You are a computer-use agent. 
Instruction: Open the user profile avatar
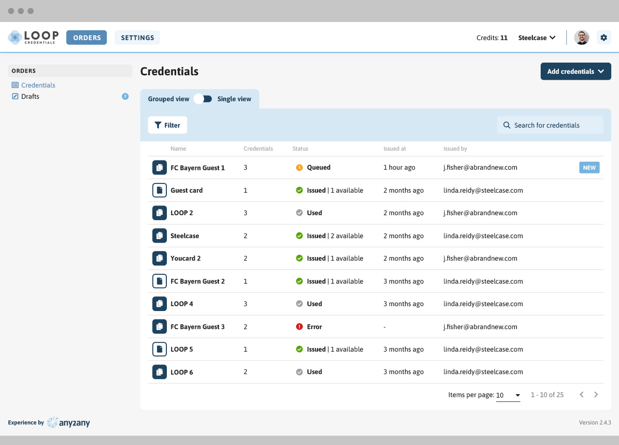[x=582, y=38]
